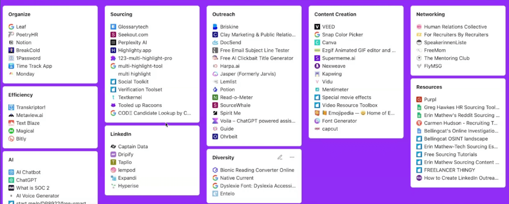Open Highlighty.app link
The height and width of the screenshot is (204, 509).
click(x=135, y=50)
